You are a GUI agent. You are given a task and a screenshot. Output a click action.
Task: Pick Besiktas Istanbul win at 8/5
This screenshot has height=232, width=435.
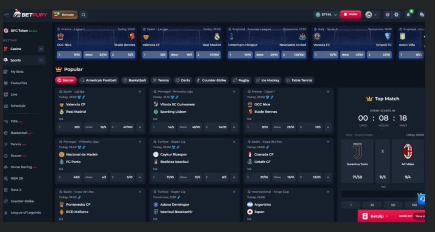216,177
